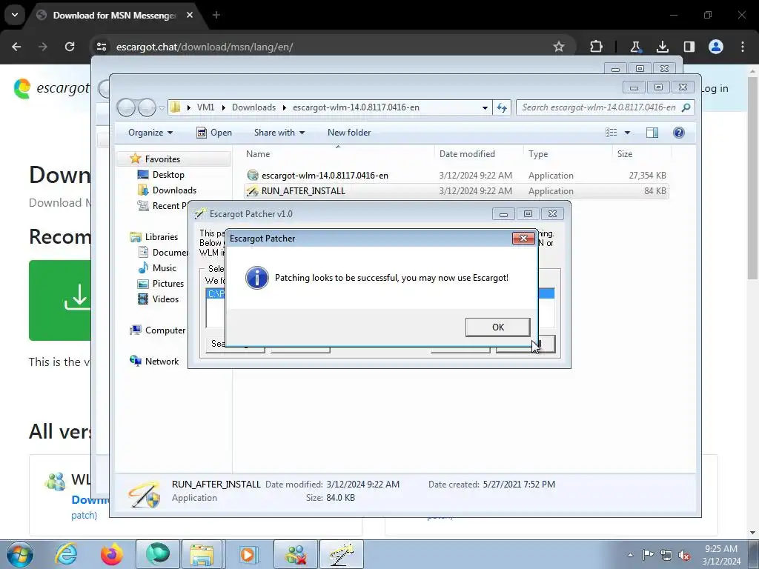Click the site information icon in address bar
This screenshot has width=759, height=569.
(x=102, y=47)
